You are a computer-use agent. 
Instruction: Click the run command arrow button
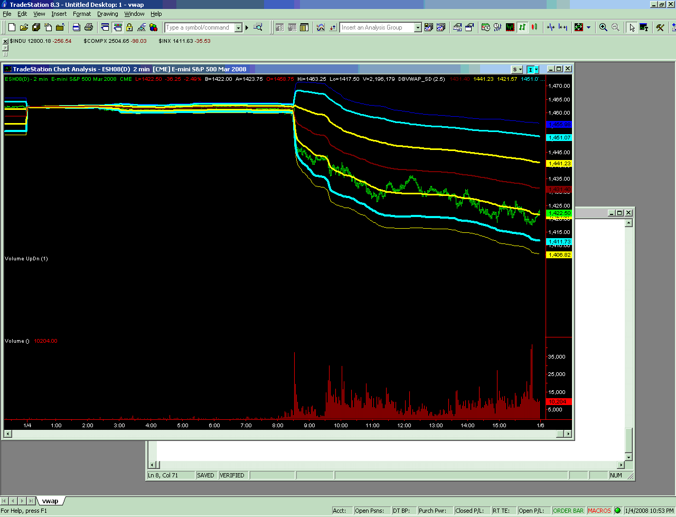tap(247, 27)
